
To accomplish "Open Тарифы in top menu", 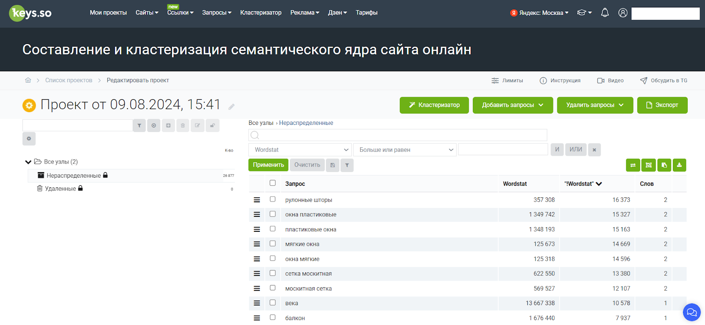I will (367, 13).
